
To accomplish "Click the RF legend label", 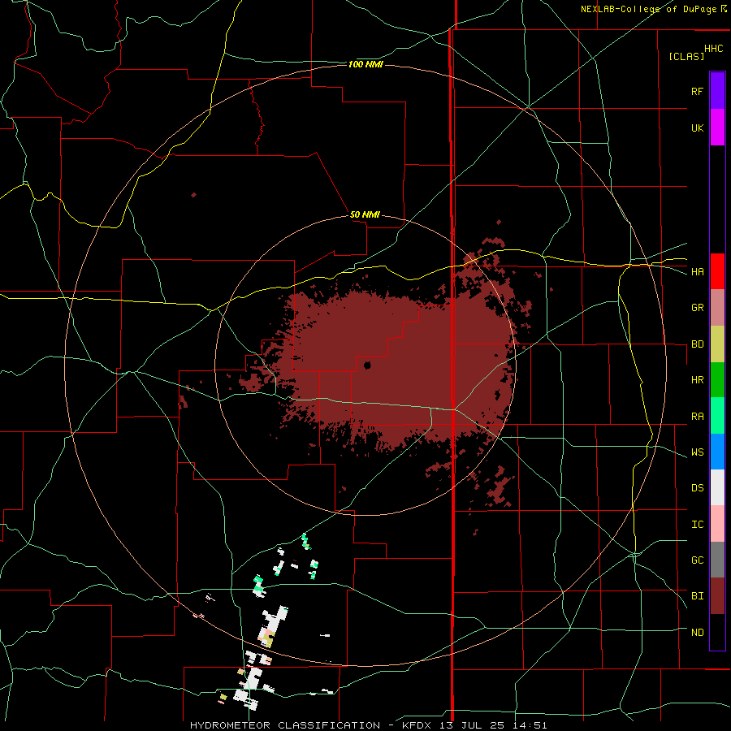I will point(697,91).
